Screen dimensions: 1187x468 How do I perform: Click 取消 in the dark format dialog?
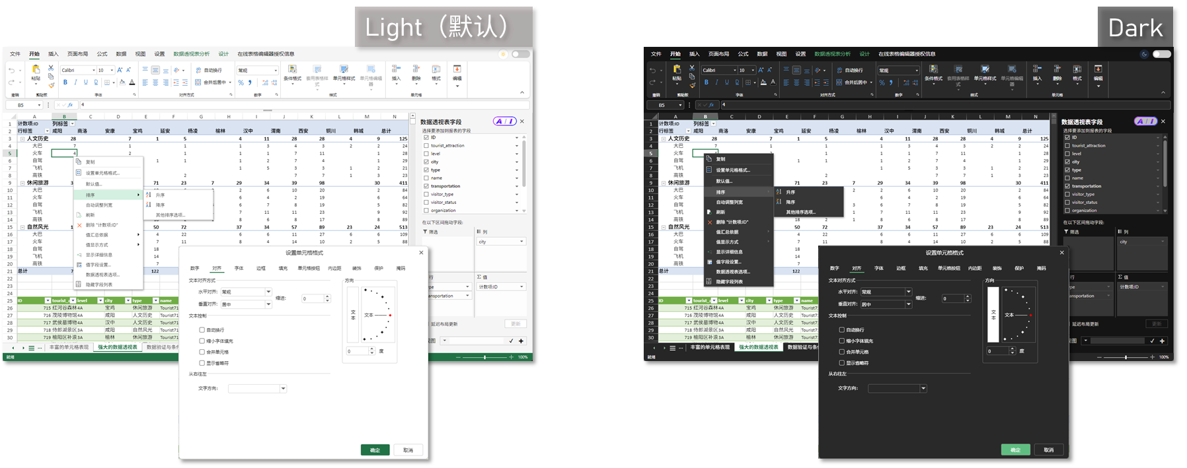(1049, 450)
